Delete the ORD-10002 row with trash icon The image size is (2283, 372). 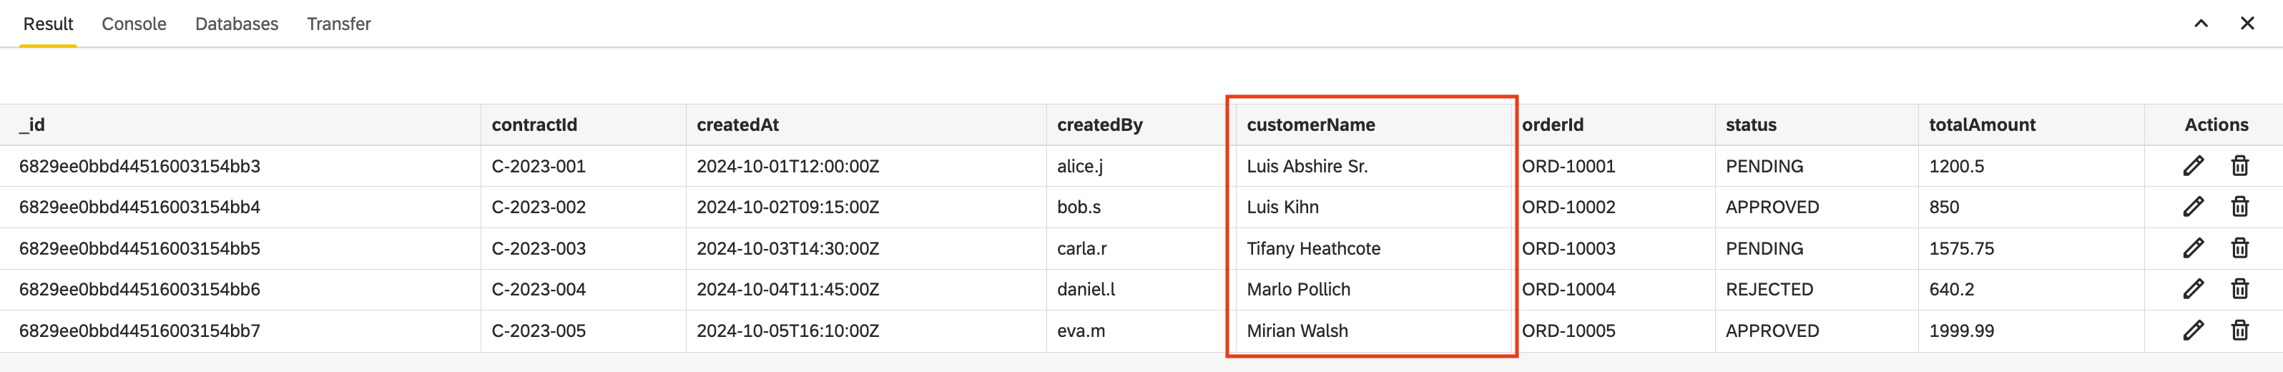click(x=2239, y=206)
